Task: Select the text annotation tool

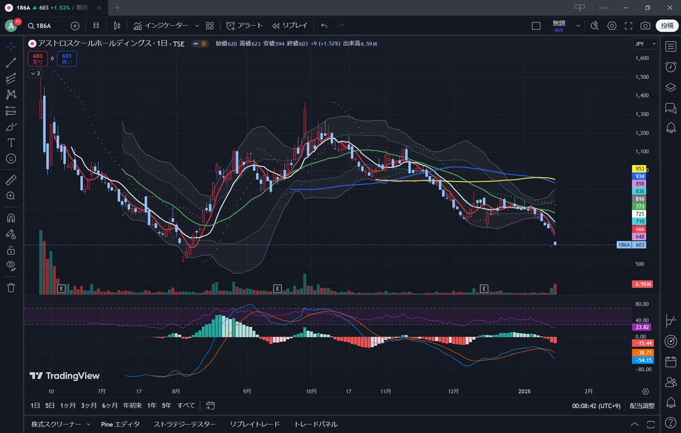Action: (11, 142)
